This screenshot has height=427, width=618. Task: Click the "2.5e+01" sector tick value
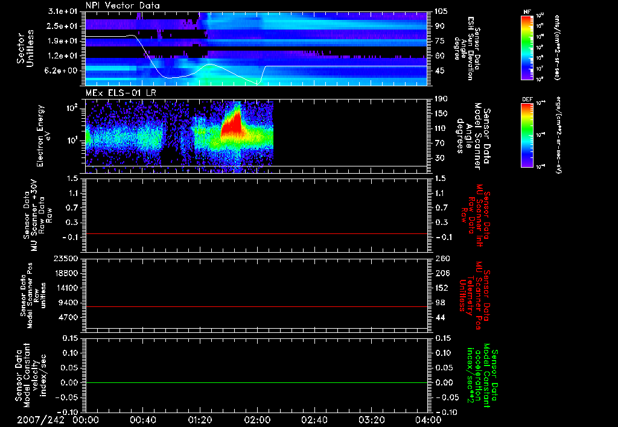click(x=63, y=26)
